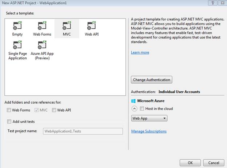Viewport: 227px width, 168px height.
Task: Click into the Test project name field
Action: [83, 131]
